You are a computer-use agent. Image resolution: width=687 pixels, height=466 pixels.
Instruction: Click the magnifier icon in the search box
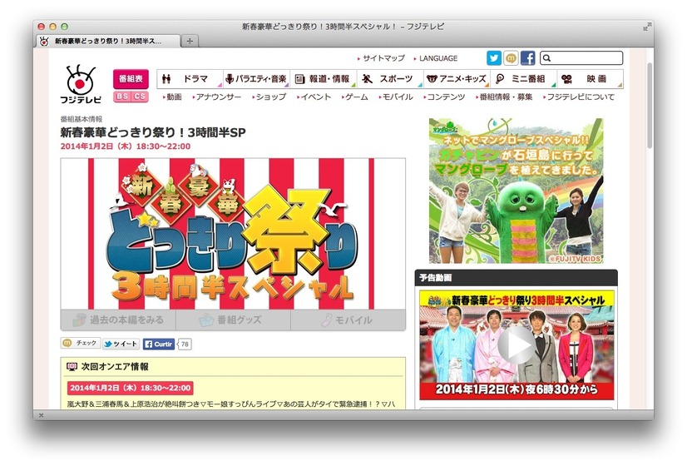coord(546,58)
